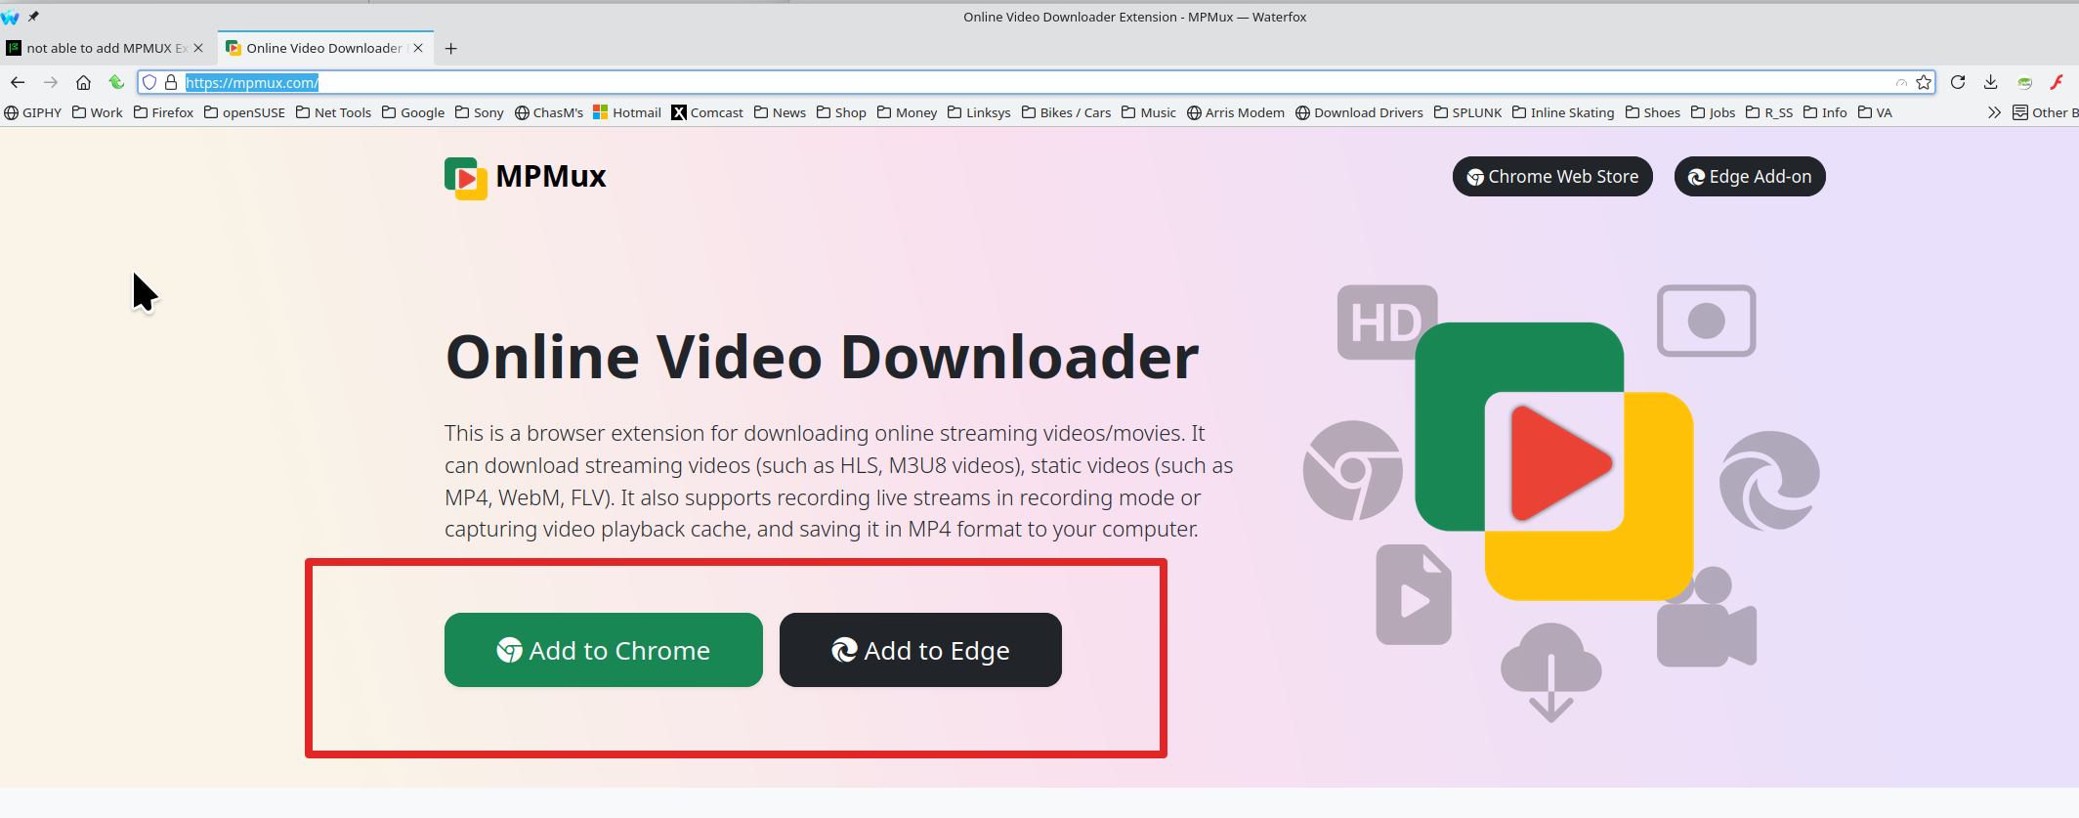Open the R_SS bookmarks folder
Screen dimensions: 2079x818
[1769, 112]
